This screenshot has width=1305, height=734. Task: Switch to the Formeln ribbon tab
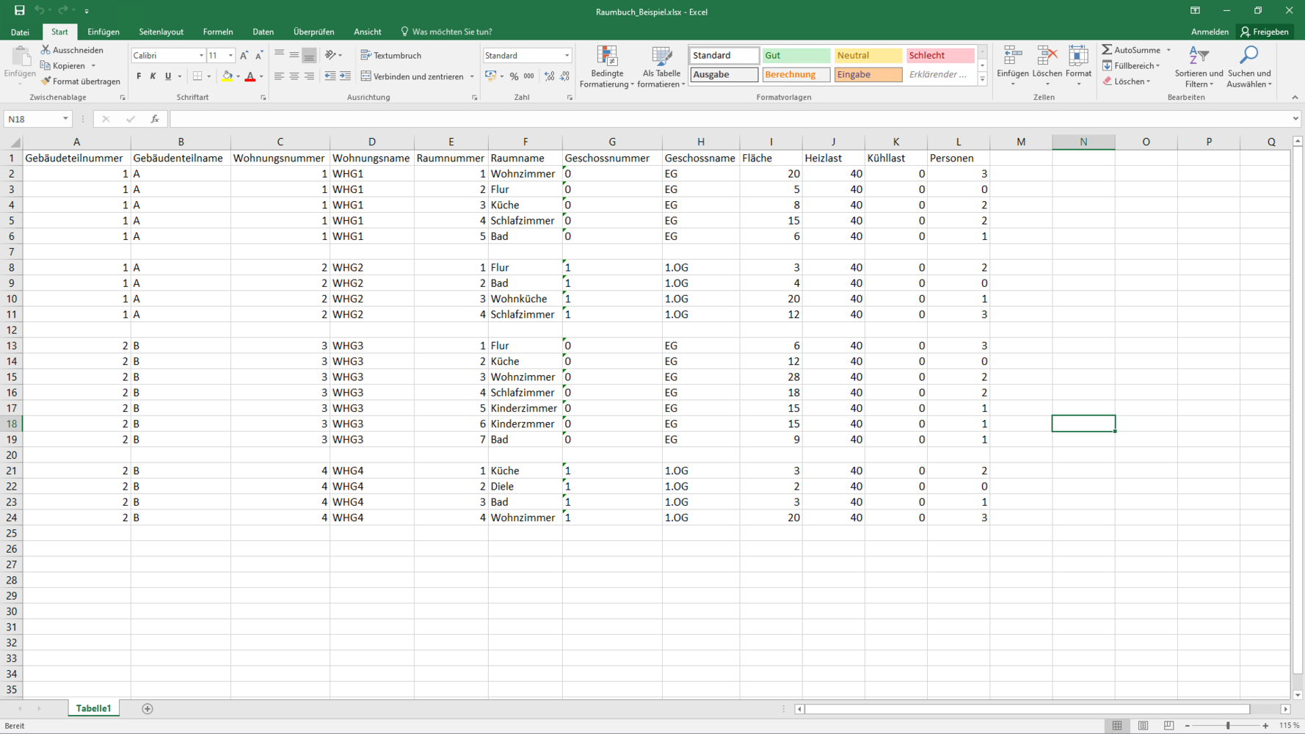click(x=217, y=32)
